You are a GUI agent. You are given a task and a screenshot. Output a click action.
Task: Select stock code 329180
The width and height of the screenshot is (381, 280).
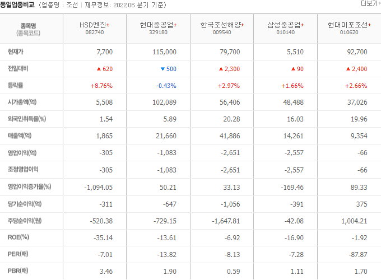(158, 32)
